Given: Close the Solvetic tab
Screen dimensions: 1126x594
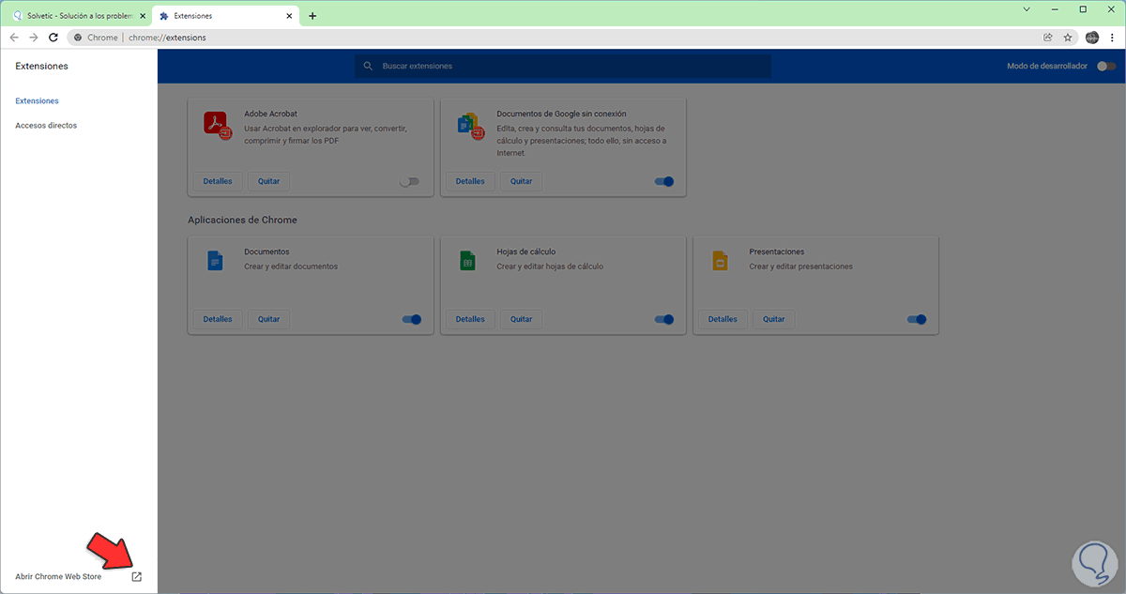Looking at the screenshot, I should [x=143, y=16].
